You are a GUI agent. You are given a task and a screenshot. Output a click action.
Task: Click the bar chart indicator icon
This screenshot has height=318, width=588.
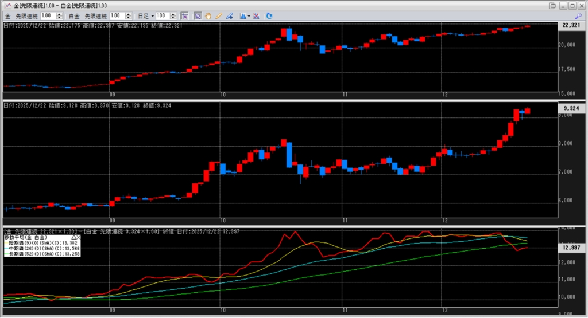click(242, 16)
